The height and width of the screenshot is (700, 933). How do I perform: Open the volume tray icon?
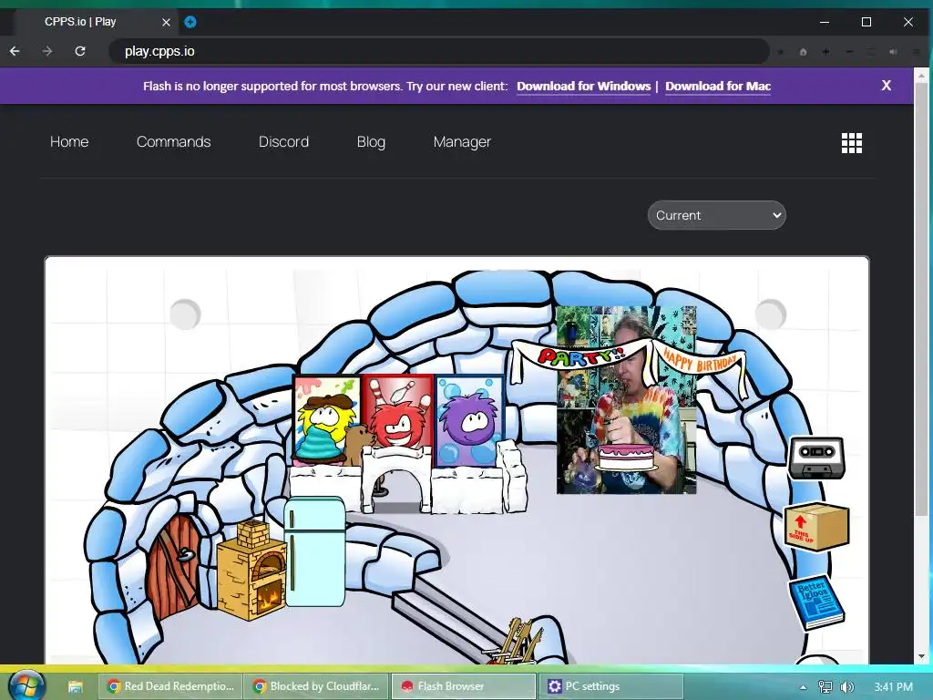coord(847,687)
